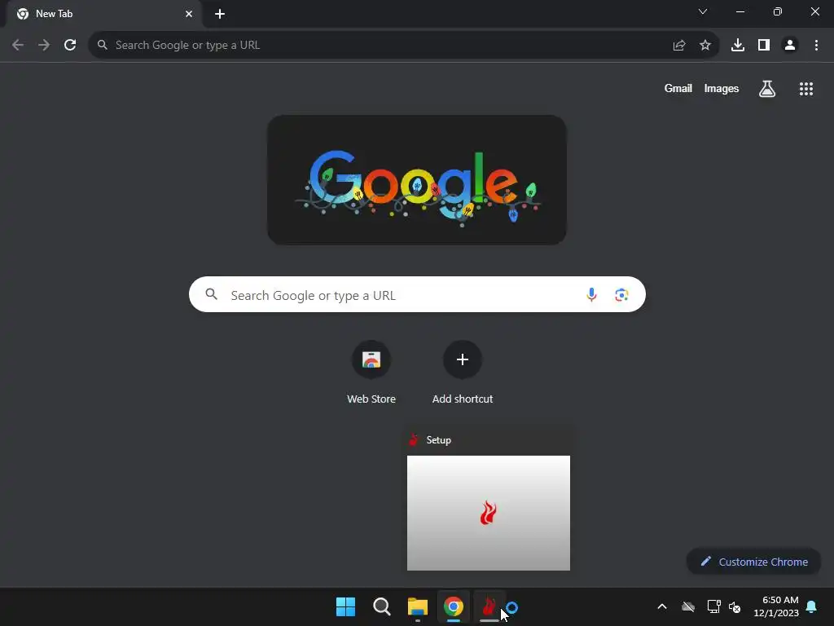Click the blue circle taskbar icon

click(x=512, y=607)
